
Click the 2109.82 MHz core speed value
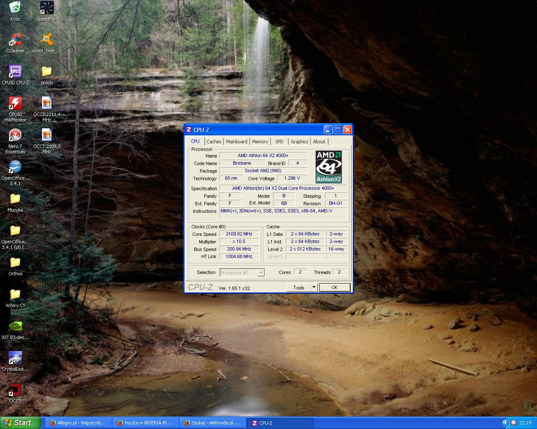pos(239,234)
